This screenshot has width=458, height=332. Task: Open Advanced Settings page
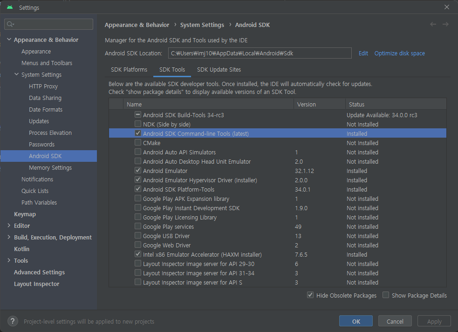40,272
